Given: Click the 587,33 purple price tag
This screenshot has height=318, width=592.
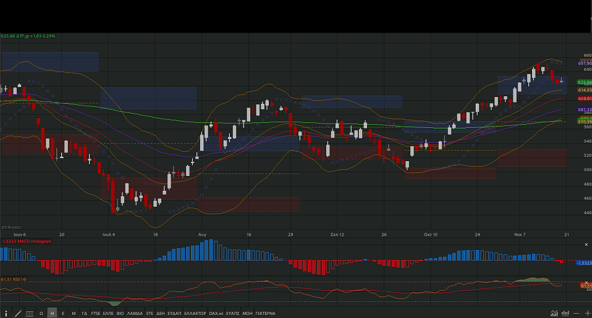Looking at the screenshot, I should (x=585, y=110).
